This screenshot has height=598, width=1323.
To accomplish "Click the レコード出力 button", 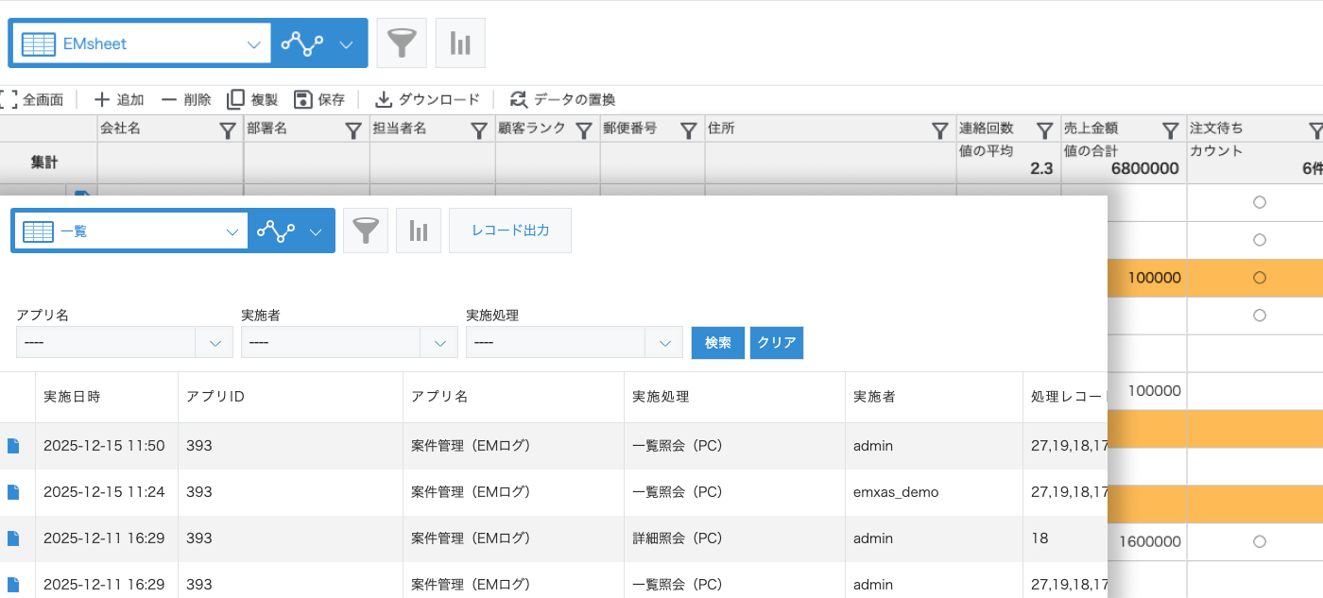I will (509, 231).
